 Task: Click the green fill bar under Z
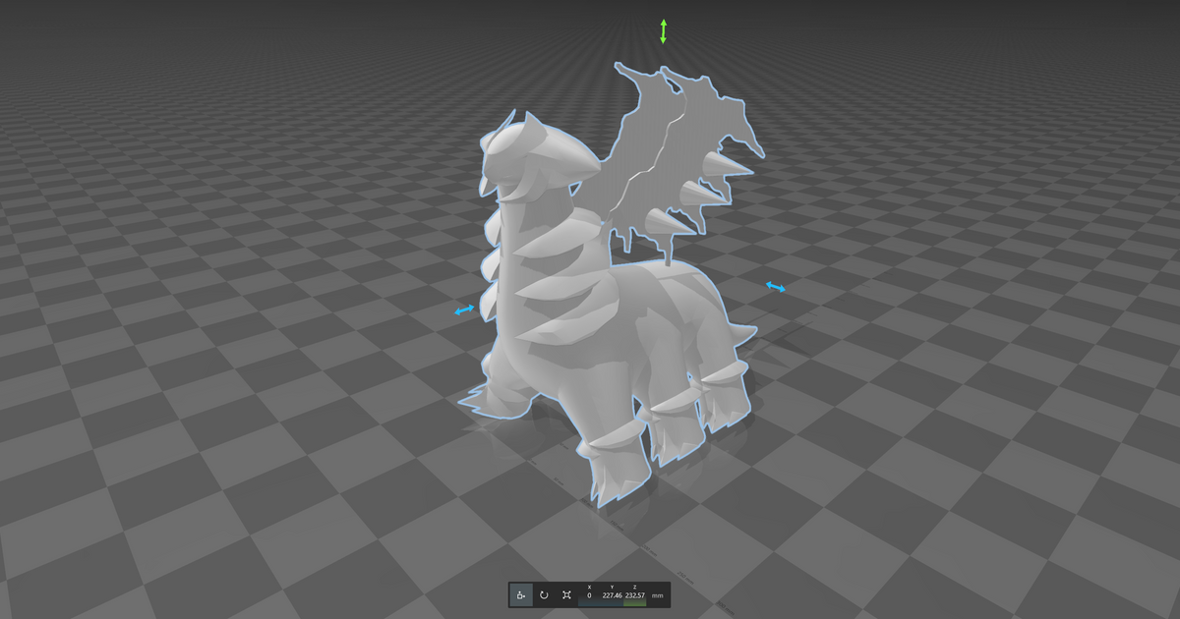634,603
